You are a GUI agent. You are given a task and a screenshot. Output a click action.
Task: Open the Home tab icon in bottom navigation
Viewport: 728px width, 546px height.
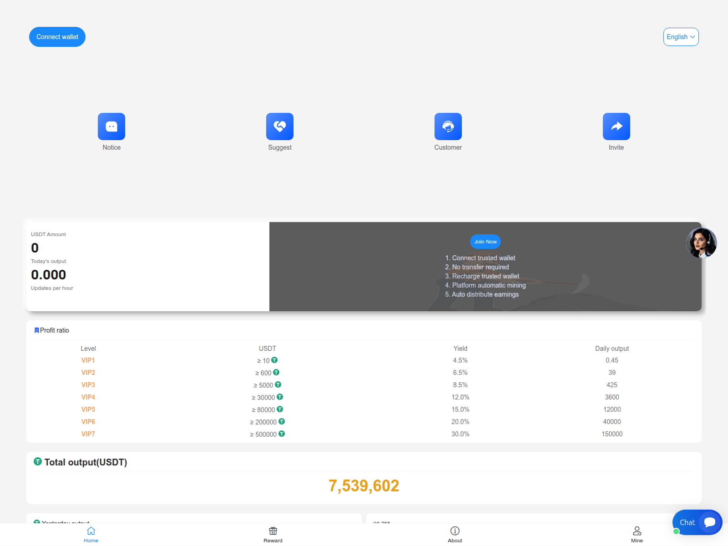click(91, 531)
